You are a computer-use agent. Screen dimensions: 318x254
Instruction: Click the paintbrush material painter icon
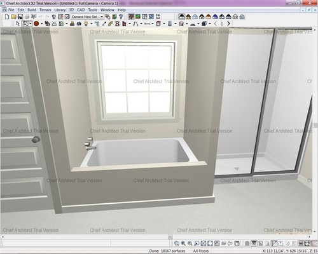[x=104, y=23]
